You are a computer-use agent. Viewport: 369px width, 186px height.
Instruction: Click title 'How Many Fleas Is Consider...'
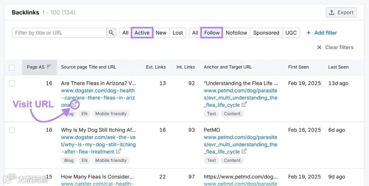tap(97, 176)
